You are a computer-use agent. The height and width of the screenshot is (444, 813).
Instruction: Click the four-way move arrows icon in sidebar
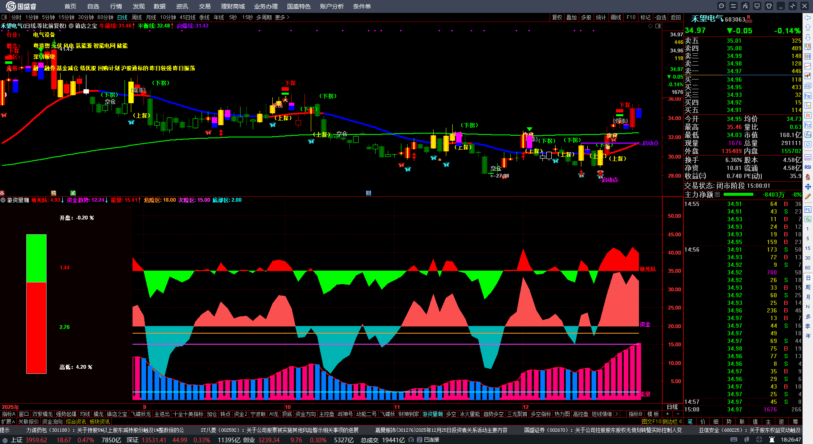(808, 186)
